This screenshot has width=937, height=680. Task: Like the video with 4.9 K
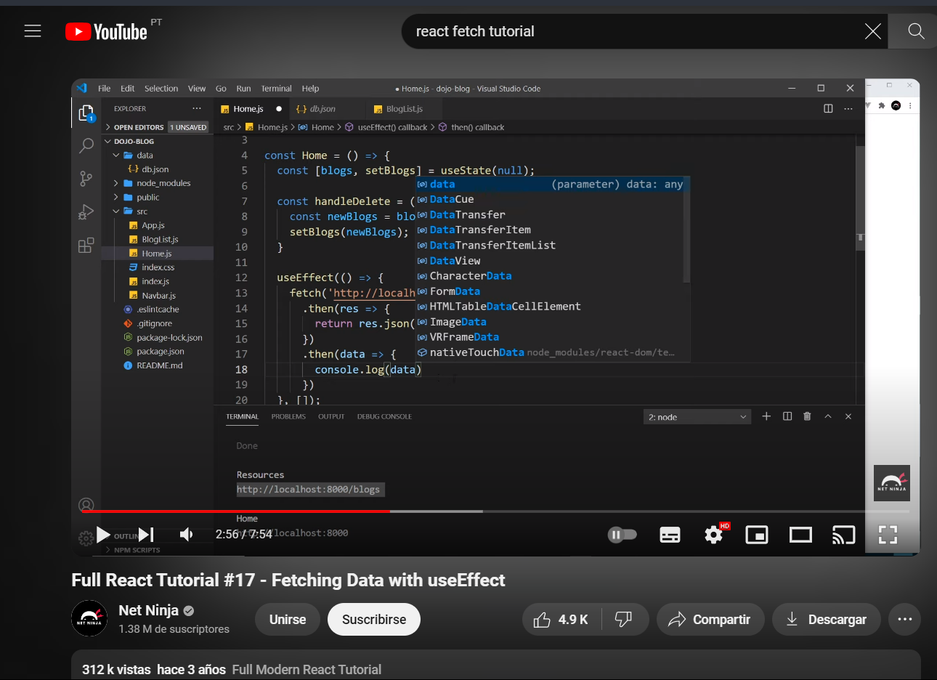(561, 620)
